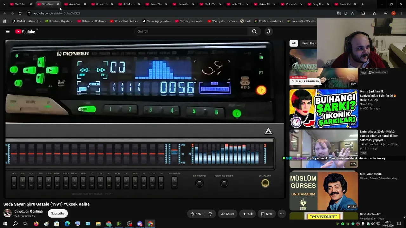Open the browser extensions puzzle icon
The height and width of the screenshot is (228, 406).
coord(363,13)
